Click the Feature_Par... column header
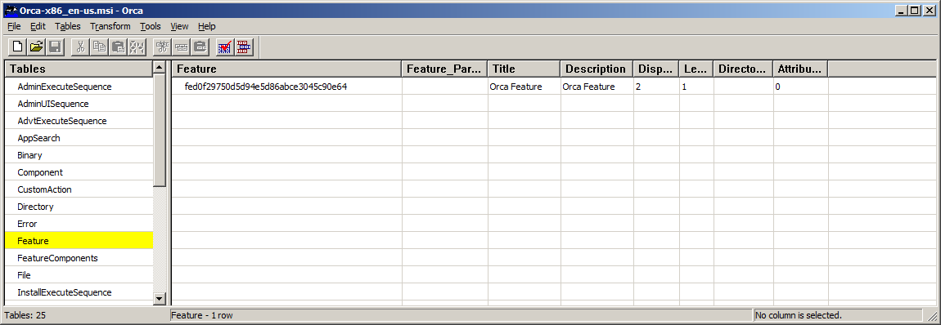The image size is (941, 325). click(444, 69)
